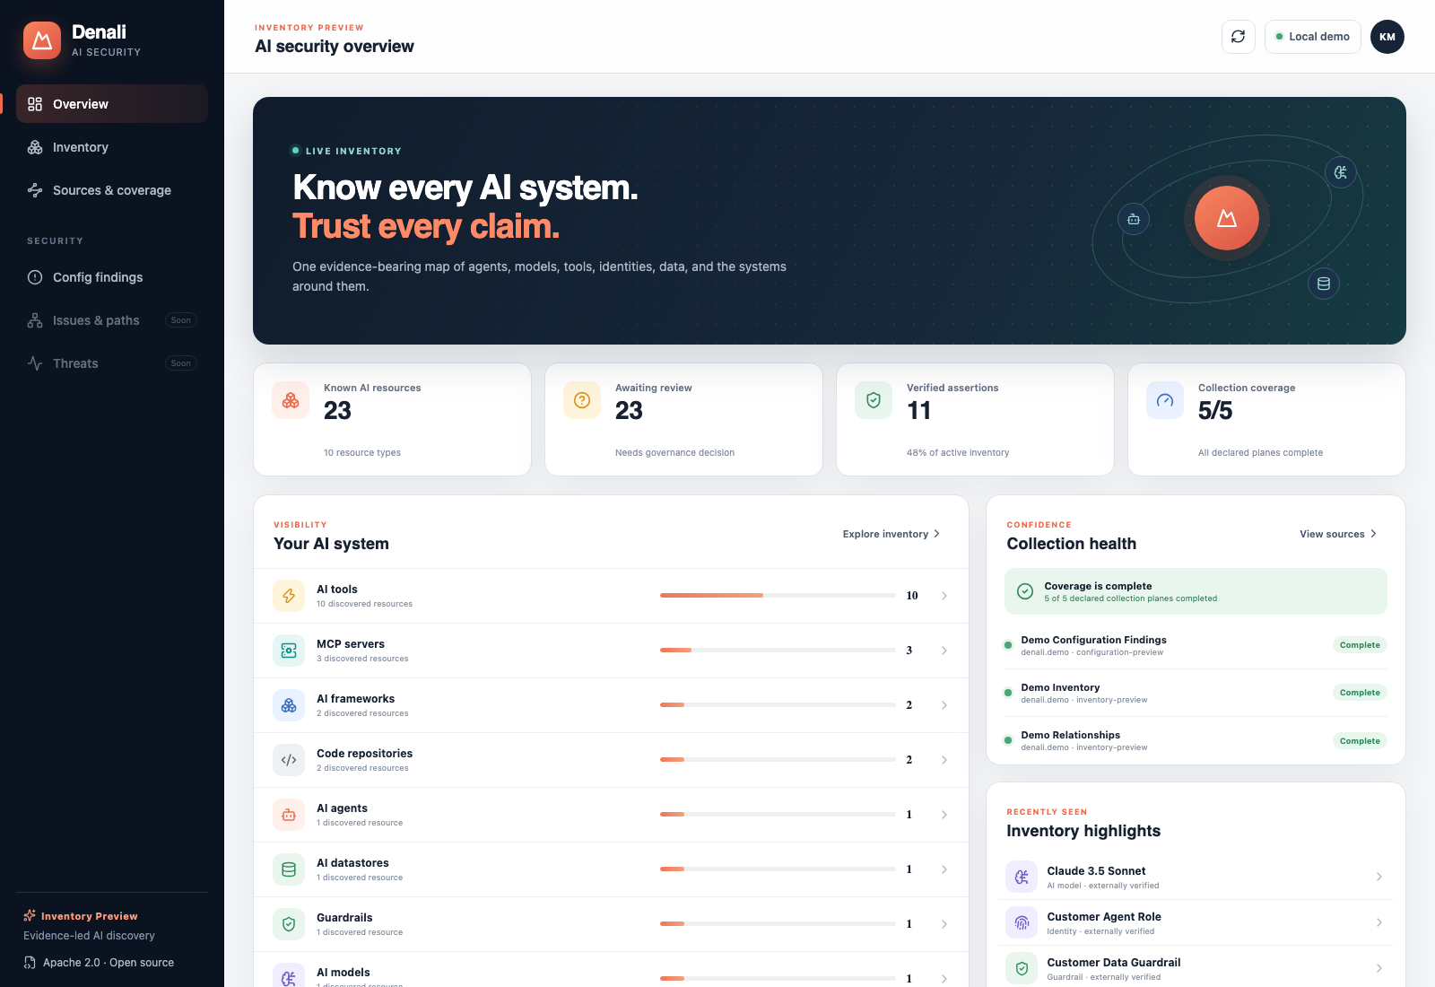Viewport: 1435px width, 987px height.
Task: Click the Apache 2.0 license icon
Action: point(30,963)
